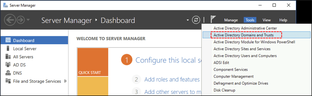Select File and Storage Services
This screenshot has width=312, height=96.
(x=34, y=81)
